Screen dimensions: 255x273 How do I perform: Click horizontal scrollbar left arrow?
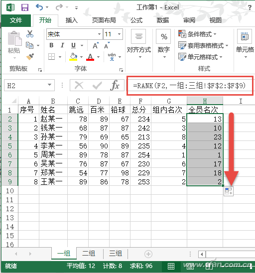[202, 255]
